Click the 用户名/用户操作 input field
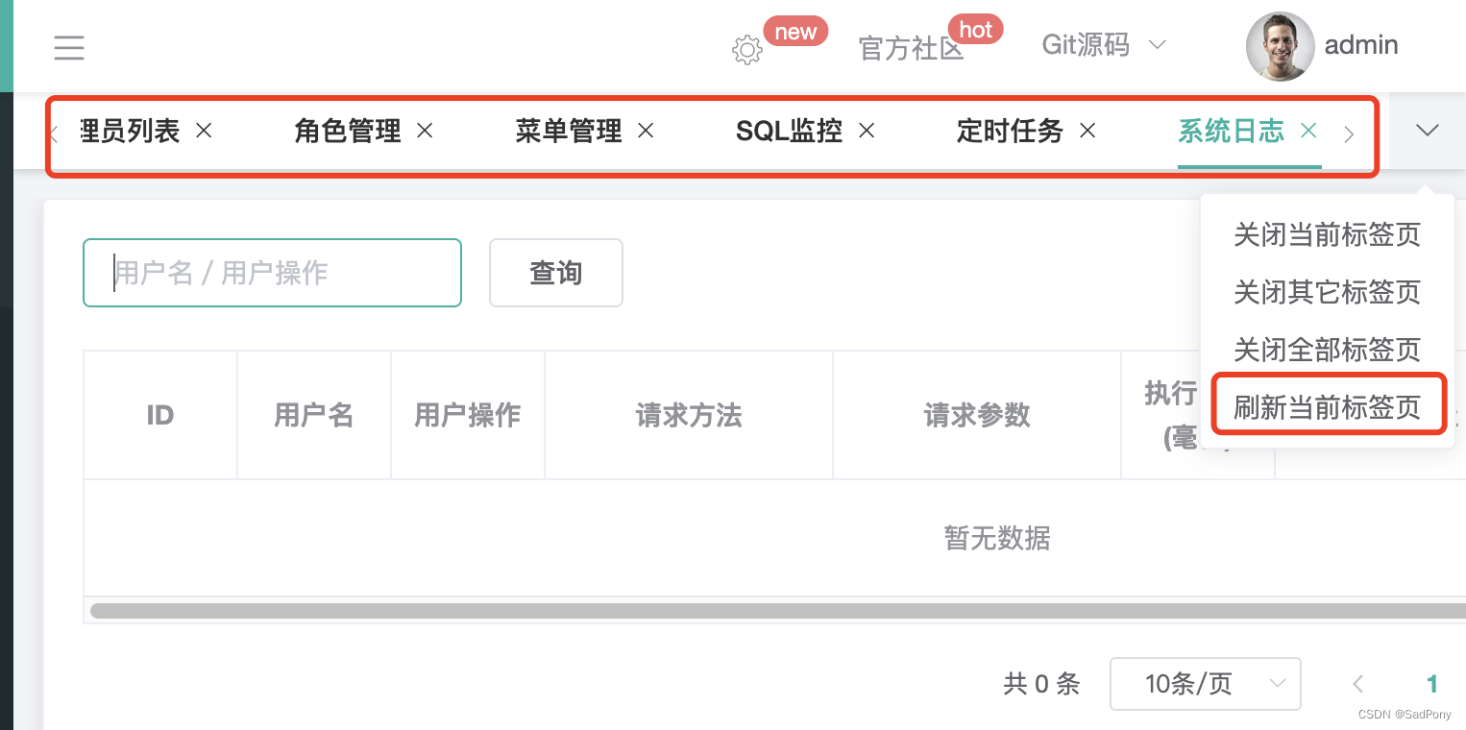Viewport: 1466px width, 730px height. click(x=272, y=273)
